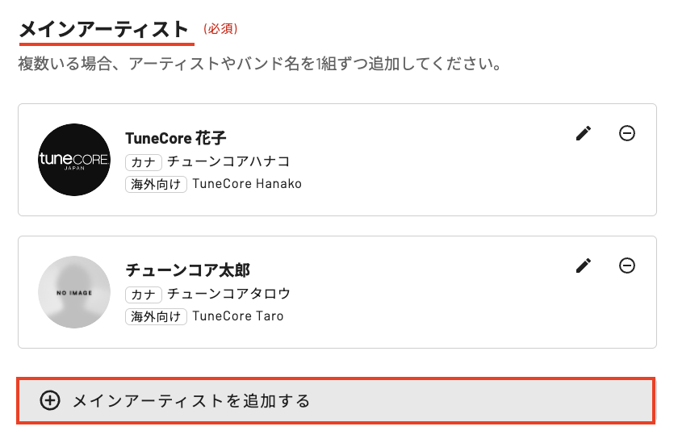Click the TuneCore Japan logo avatar

(x=74, y=160)
